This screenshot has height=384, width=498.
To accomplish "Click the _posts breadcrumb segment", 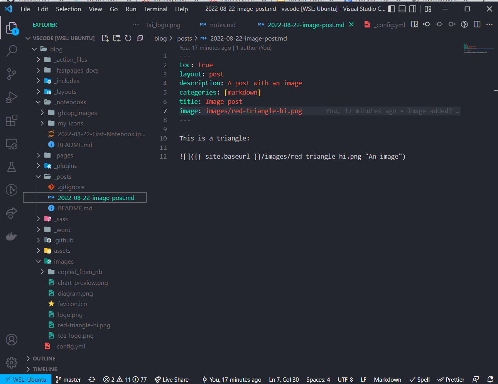I will [184, 38].
